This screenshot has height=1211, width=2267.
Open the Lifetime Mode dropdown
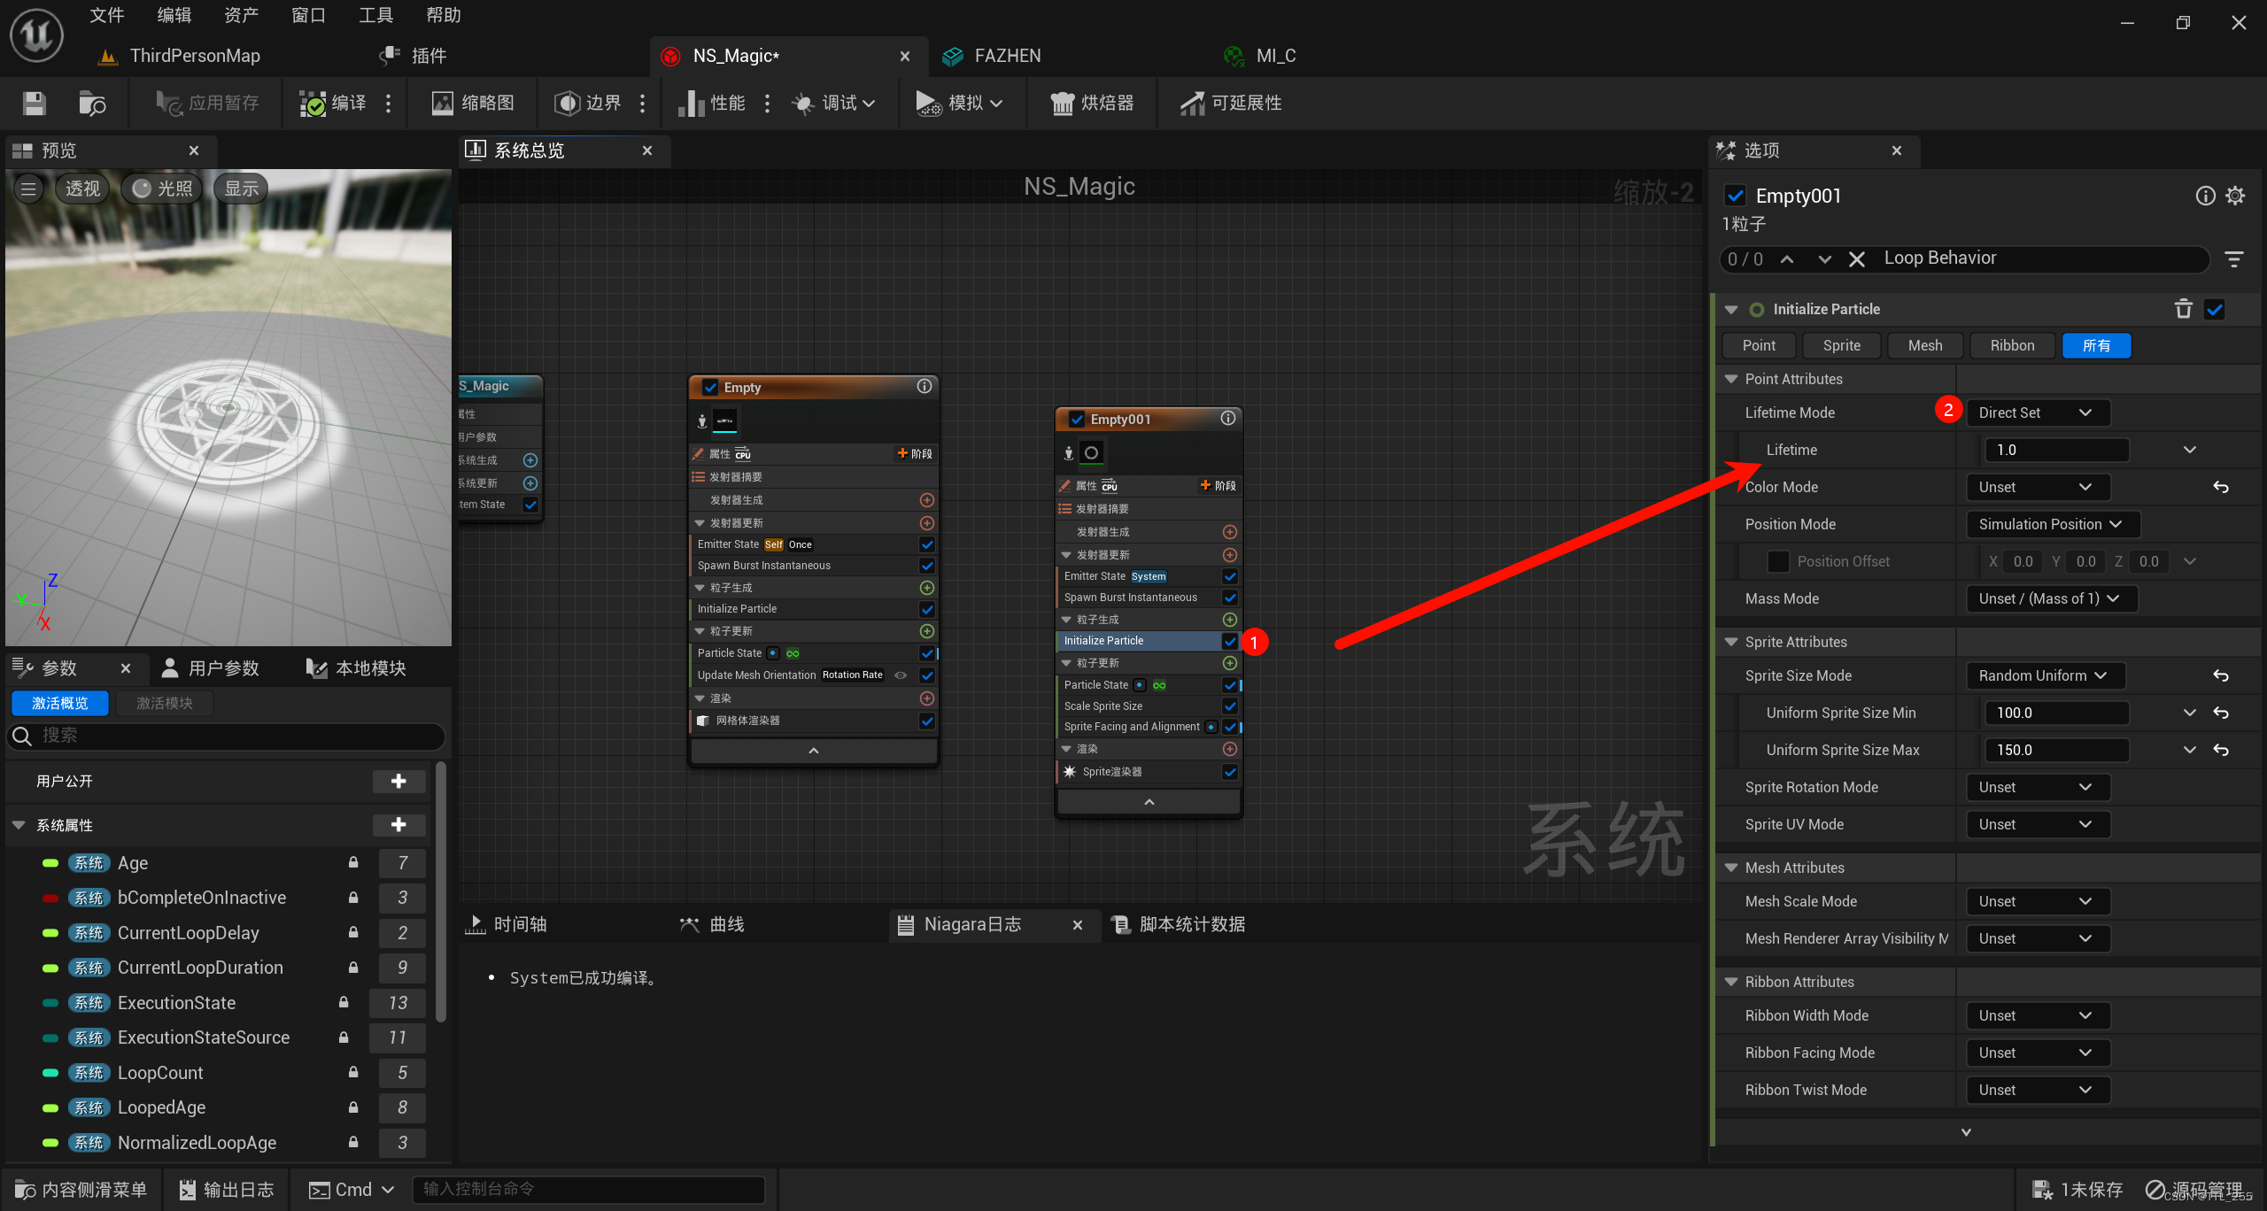pyautogui.click(x=2033, y=413)
